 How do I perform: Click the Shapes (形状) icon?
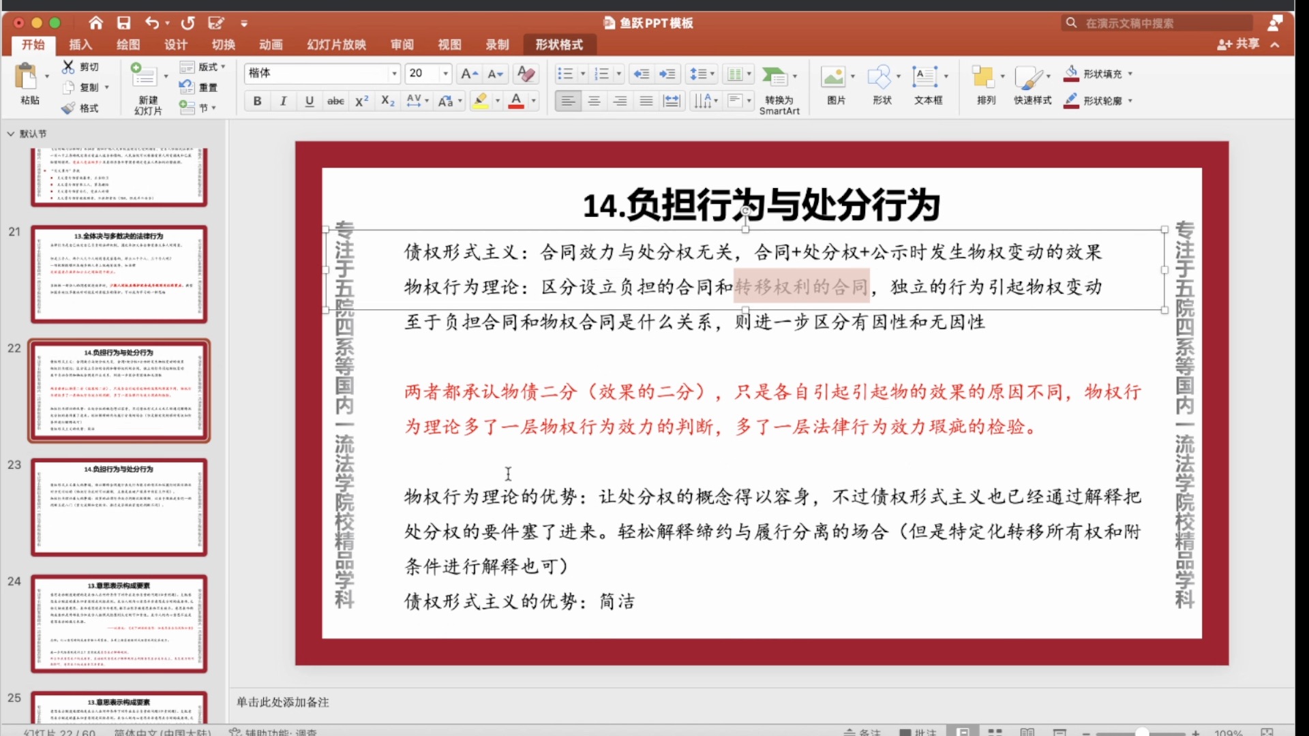[879, 76]
